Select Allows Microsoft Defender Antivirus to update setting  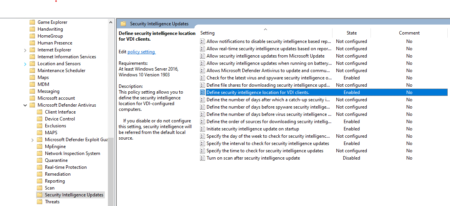pos(268,70)
